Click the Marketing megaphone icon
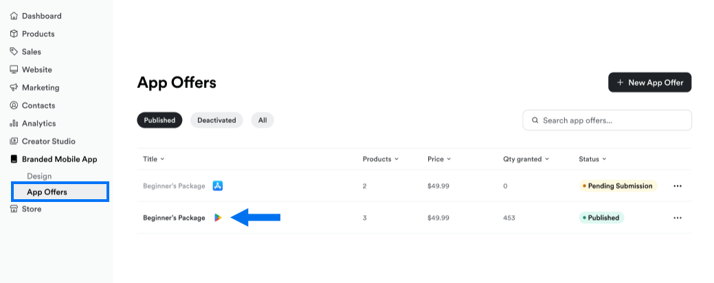 [14, 87]
